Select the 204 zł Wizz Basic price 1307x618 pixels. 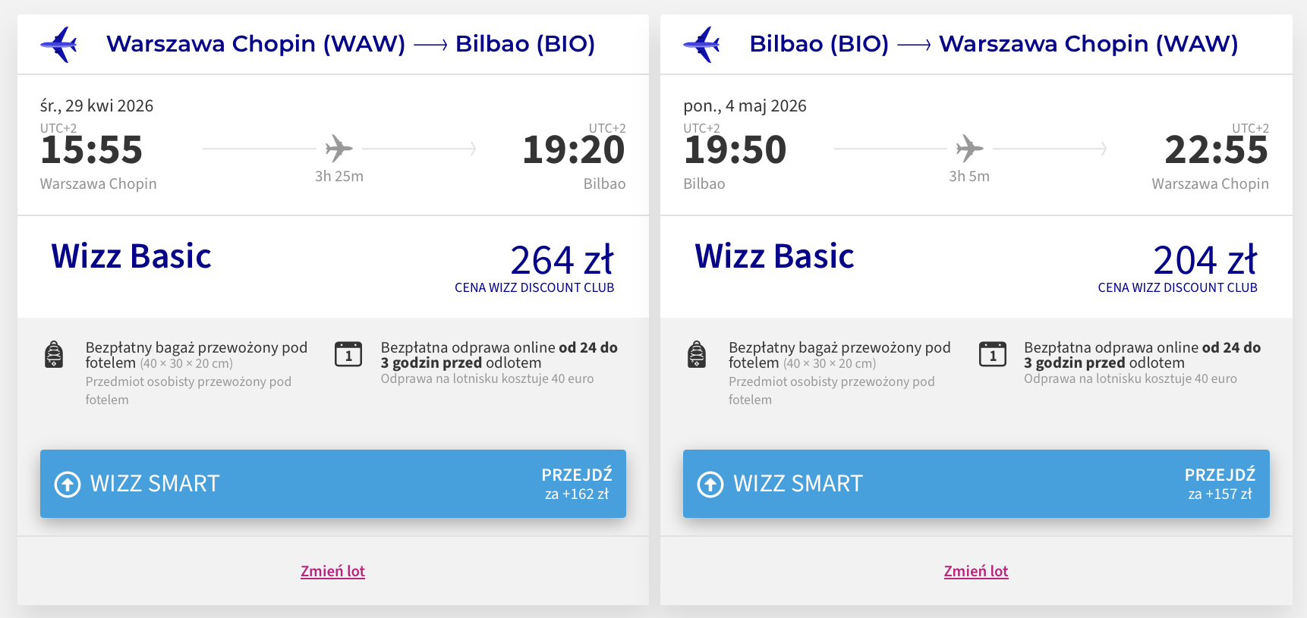pyautogui.click(x=1205, y=261)
